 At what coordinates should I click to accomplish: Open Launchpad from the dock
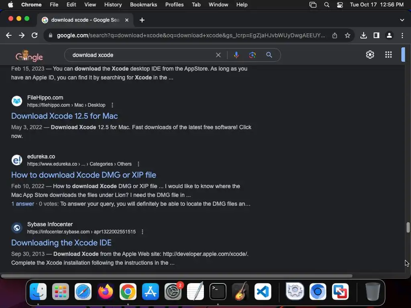click(61, 292)
